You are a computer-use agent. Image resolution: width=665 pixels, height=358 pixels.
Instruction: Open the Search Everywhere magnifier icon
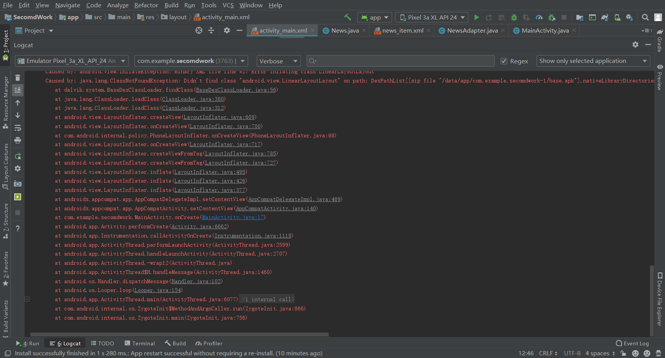click(x=645, y=17)
